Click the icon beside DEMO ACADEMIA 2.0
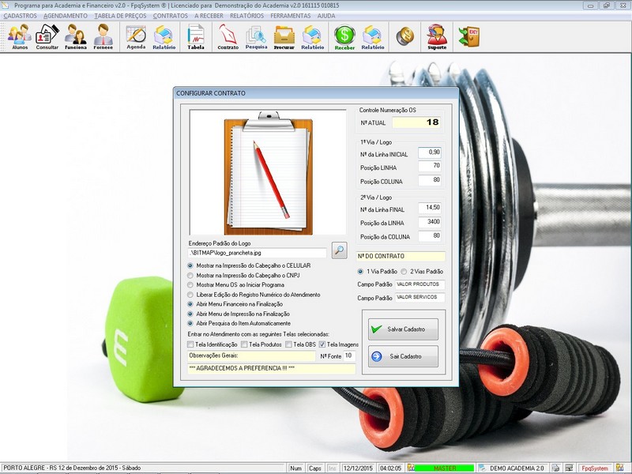This screenshot has width=632, height=474. pos(482,468)
